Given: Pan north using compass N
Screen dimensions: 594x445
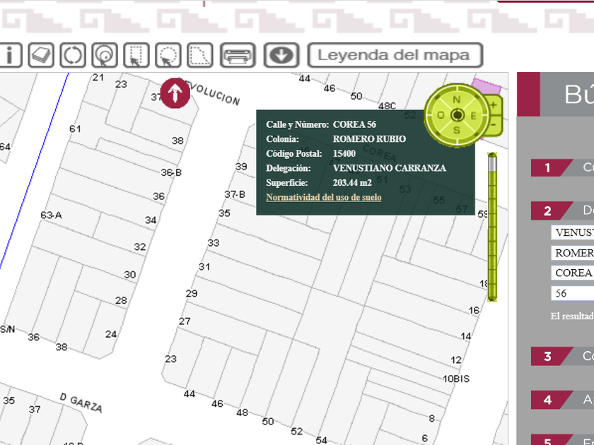Looking at the screenshot, I should tap(457, 100).
